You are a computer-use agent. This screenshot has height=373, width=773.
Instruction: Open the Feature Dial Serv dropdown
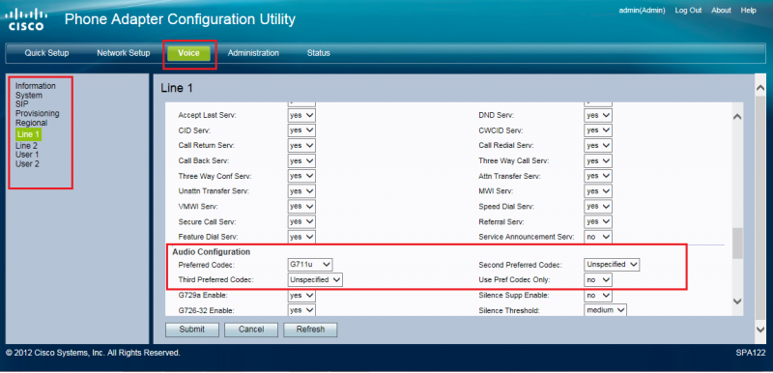point(301,237)
